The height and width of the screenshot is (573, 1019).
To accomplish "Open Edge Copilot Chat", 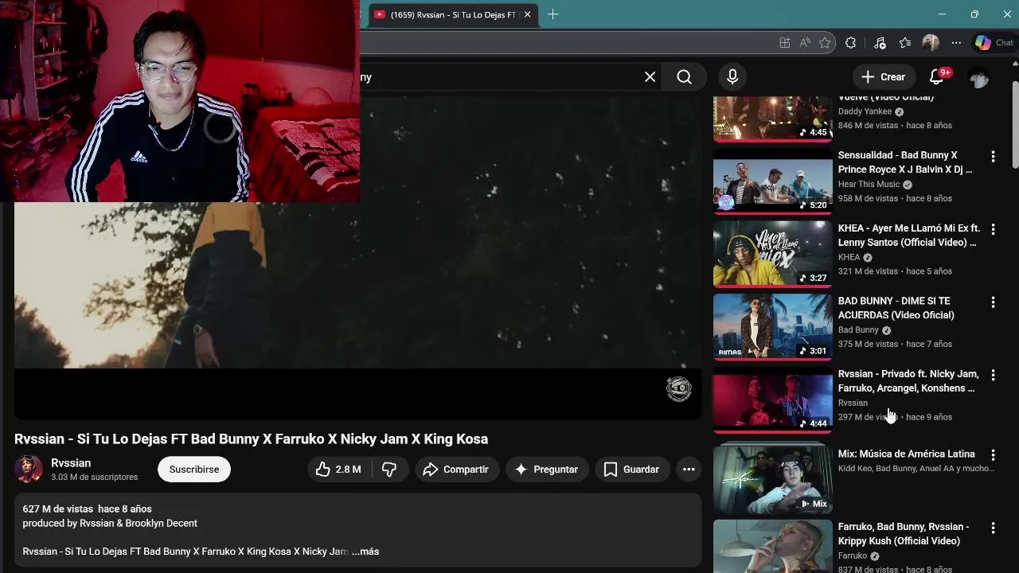I will click(x=994, y=43).
